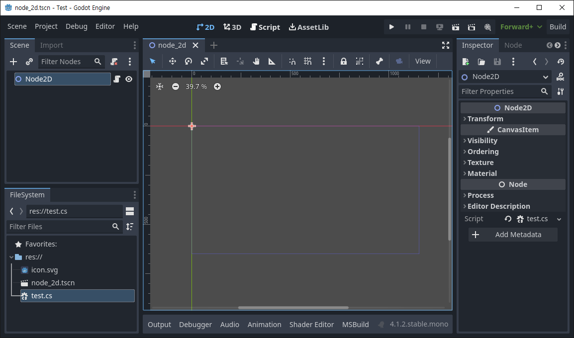Add a new scene tab
This screenshot has height=338, width=574.
click(214, 45)
